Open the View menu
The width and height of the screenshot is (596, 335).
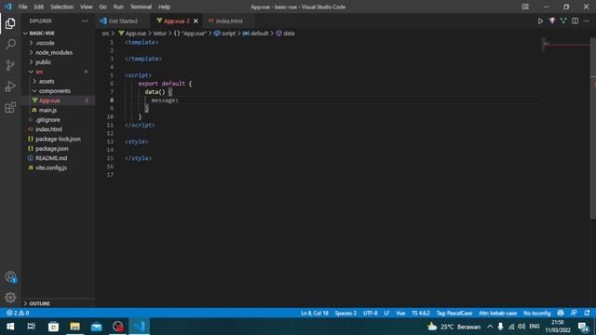click(87, 7)
